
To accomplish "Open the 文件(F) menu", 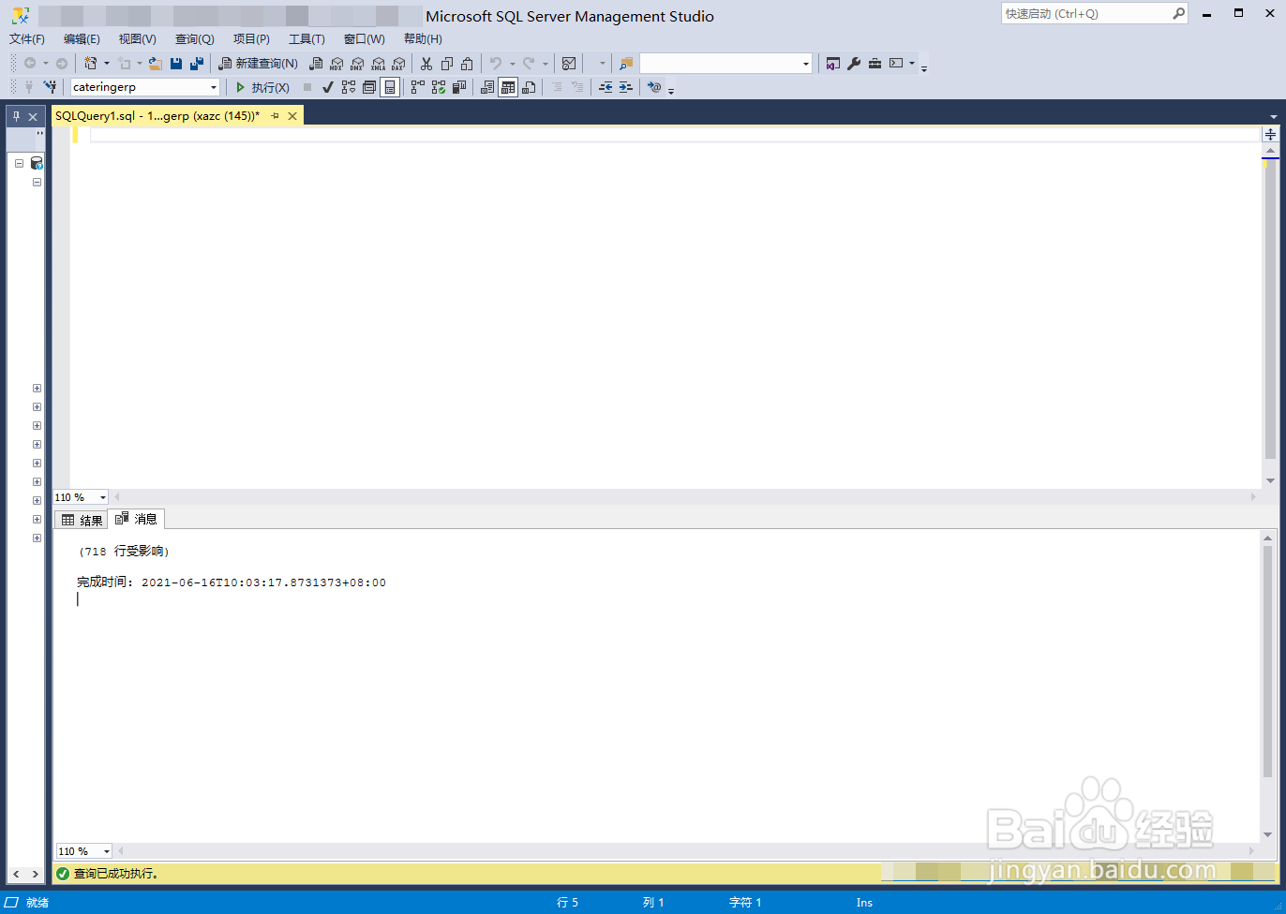I will point(27,38).
